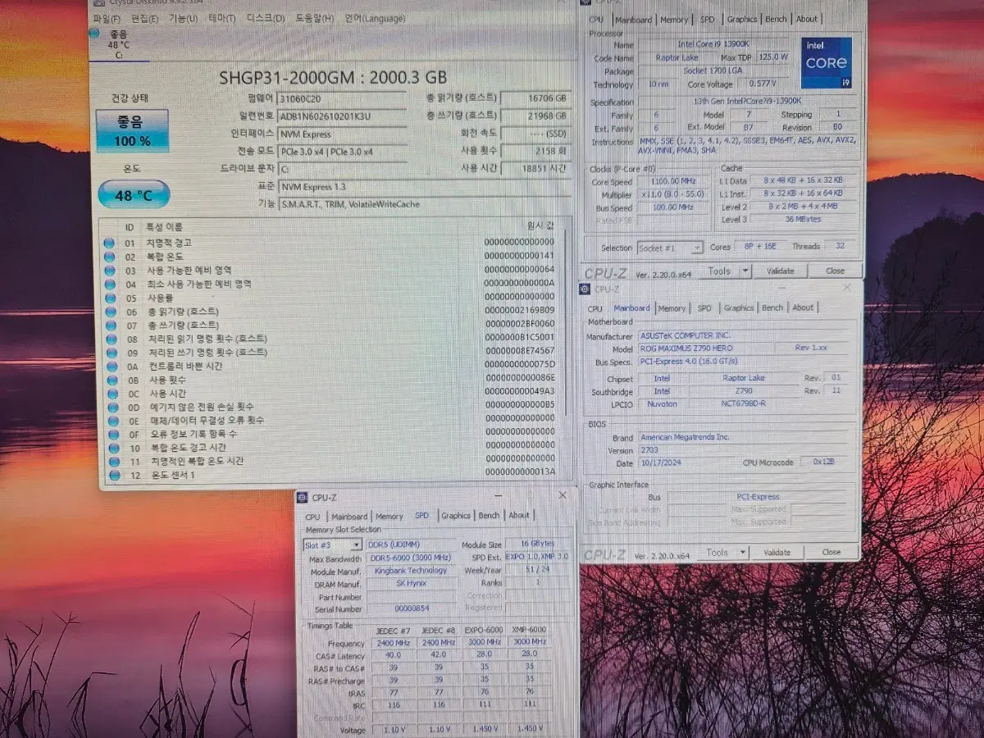This screenshot has height=738, width=984.
Task: Switch to Memory tab in SPD CPU-Z window
Action: (x=389, y=516)
